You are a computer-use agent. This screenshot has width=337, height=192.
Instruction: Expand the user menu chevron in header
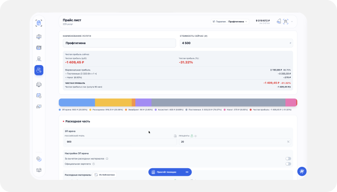click(292, 22)
